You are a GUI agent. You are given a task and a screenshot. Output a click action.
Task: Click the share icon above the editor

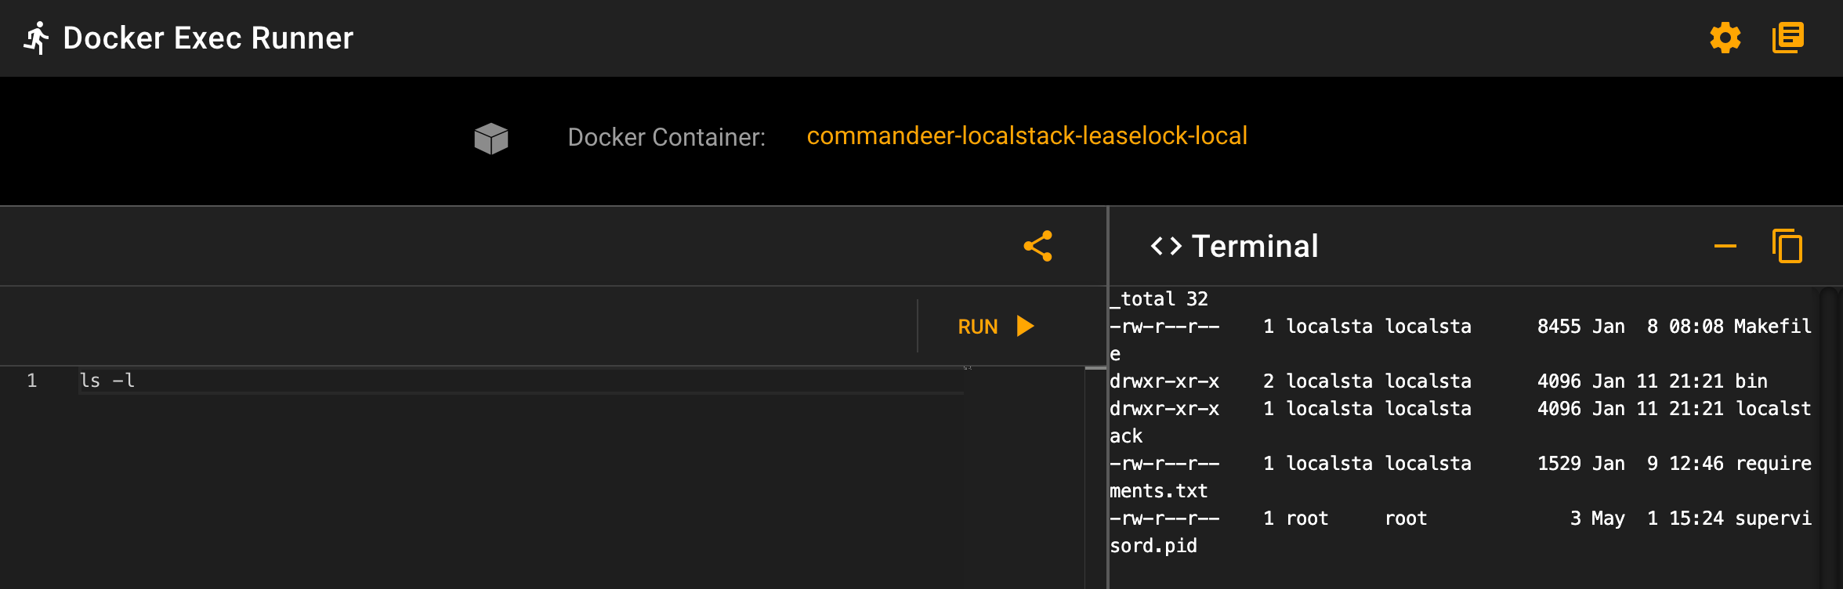[x=1037, y=246]
